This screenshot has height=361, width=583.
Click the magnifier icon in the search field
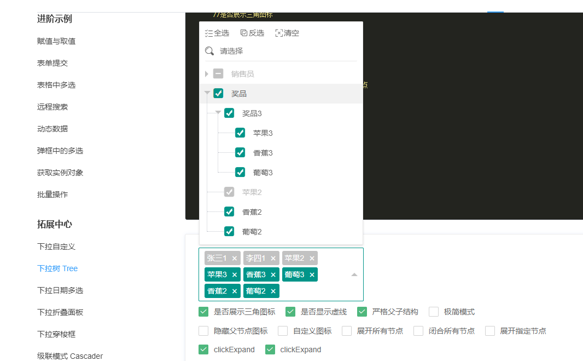[x=209, y=50]
